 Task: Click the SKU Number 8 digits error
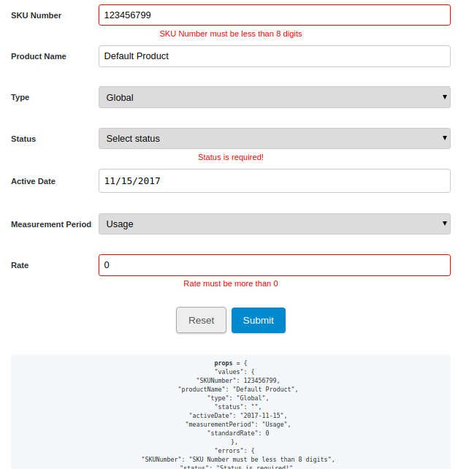[x=230, y=34]
